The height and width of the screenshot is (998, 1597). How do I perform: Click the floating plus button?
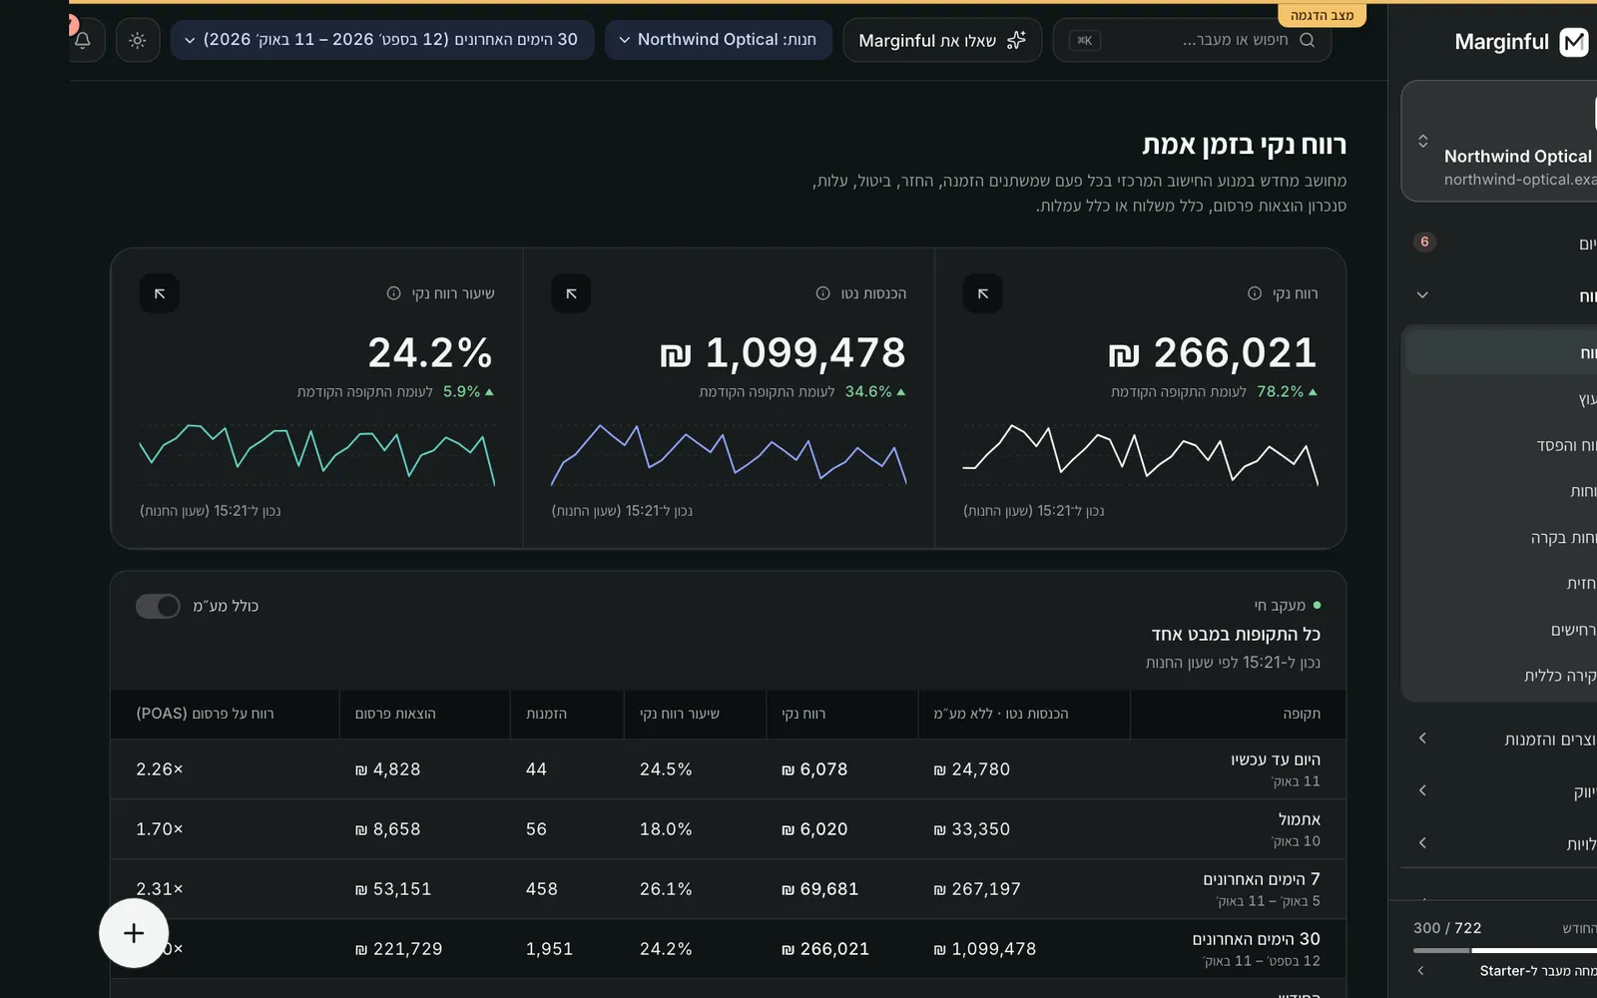(134, 933)
